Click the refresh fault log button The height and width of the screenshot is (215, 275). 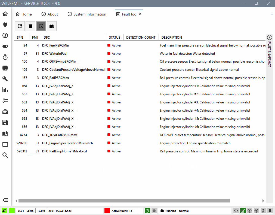[20, 26]
